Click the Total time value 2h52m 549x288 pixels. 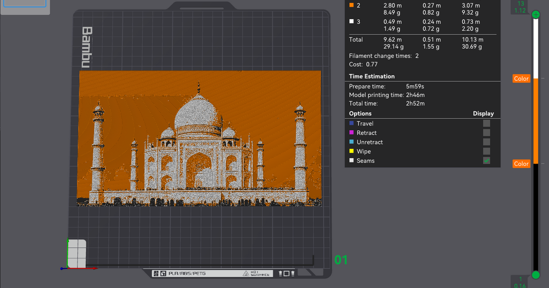(x=415, y=103)
